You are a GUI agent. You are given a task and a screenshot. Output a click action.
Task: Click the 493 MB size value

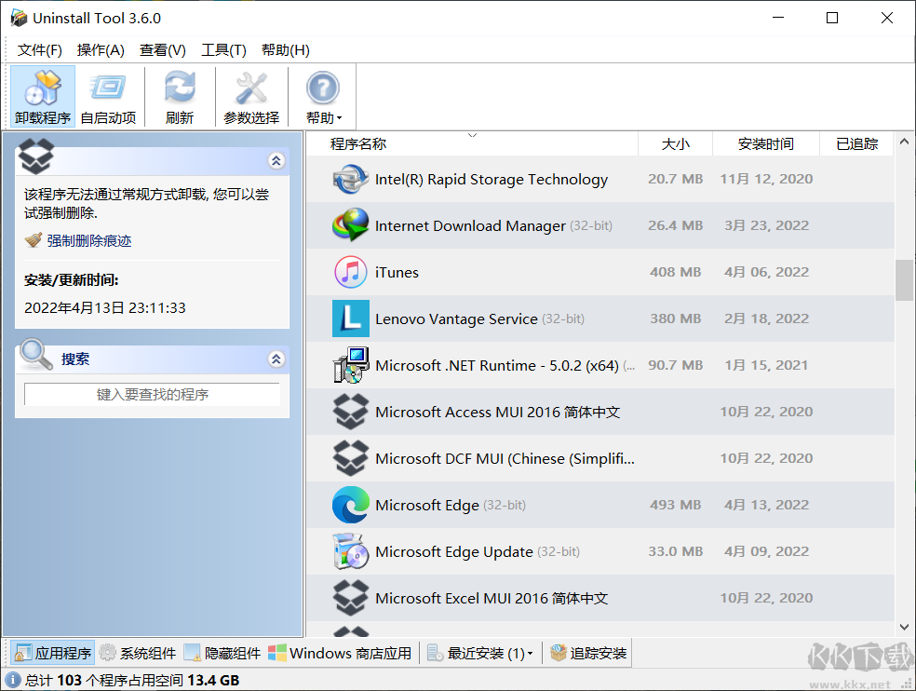(x=675, y=505)
